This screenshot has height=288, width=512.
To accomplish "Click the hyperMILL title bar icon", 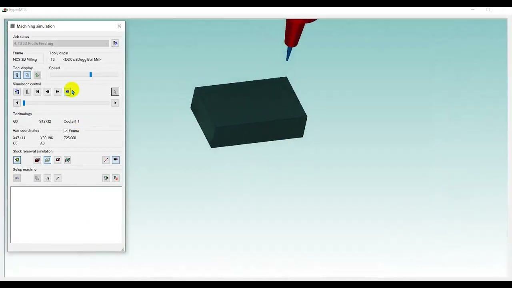I will pyautogui.click(x=5, y=10).
